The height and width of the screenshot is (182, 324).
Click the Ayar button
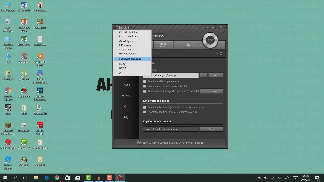(x=211, y=129)
